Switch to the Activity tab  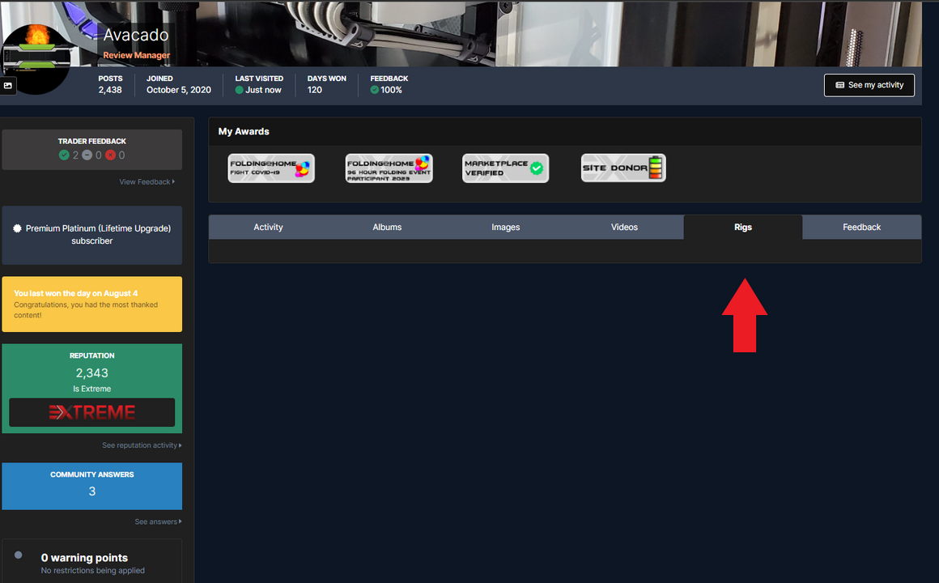click(268, 228)
